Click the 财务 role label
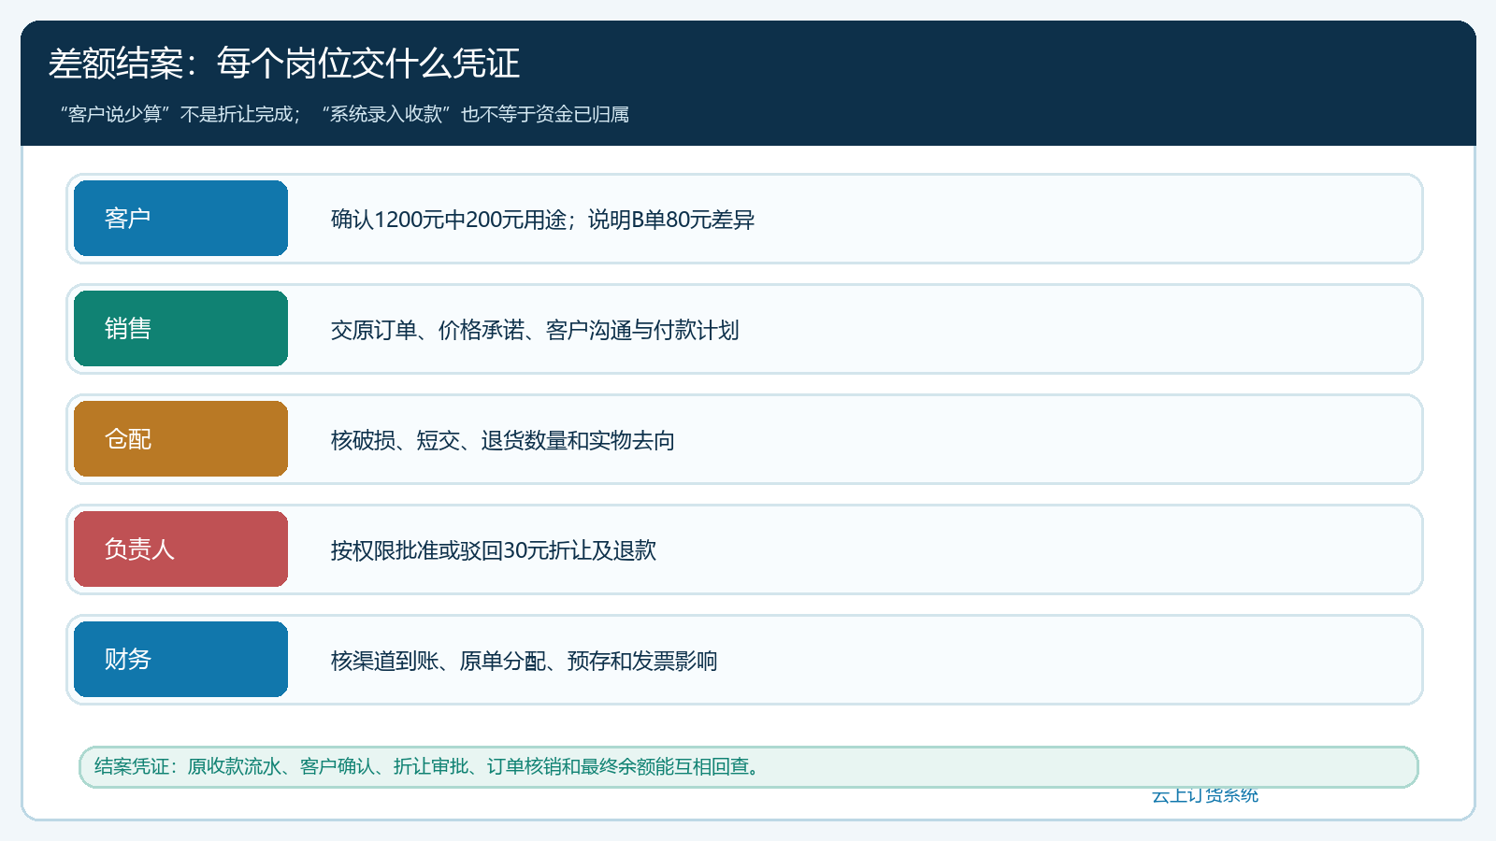The image size is (1496, 841). pos(180,660)
